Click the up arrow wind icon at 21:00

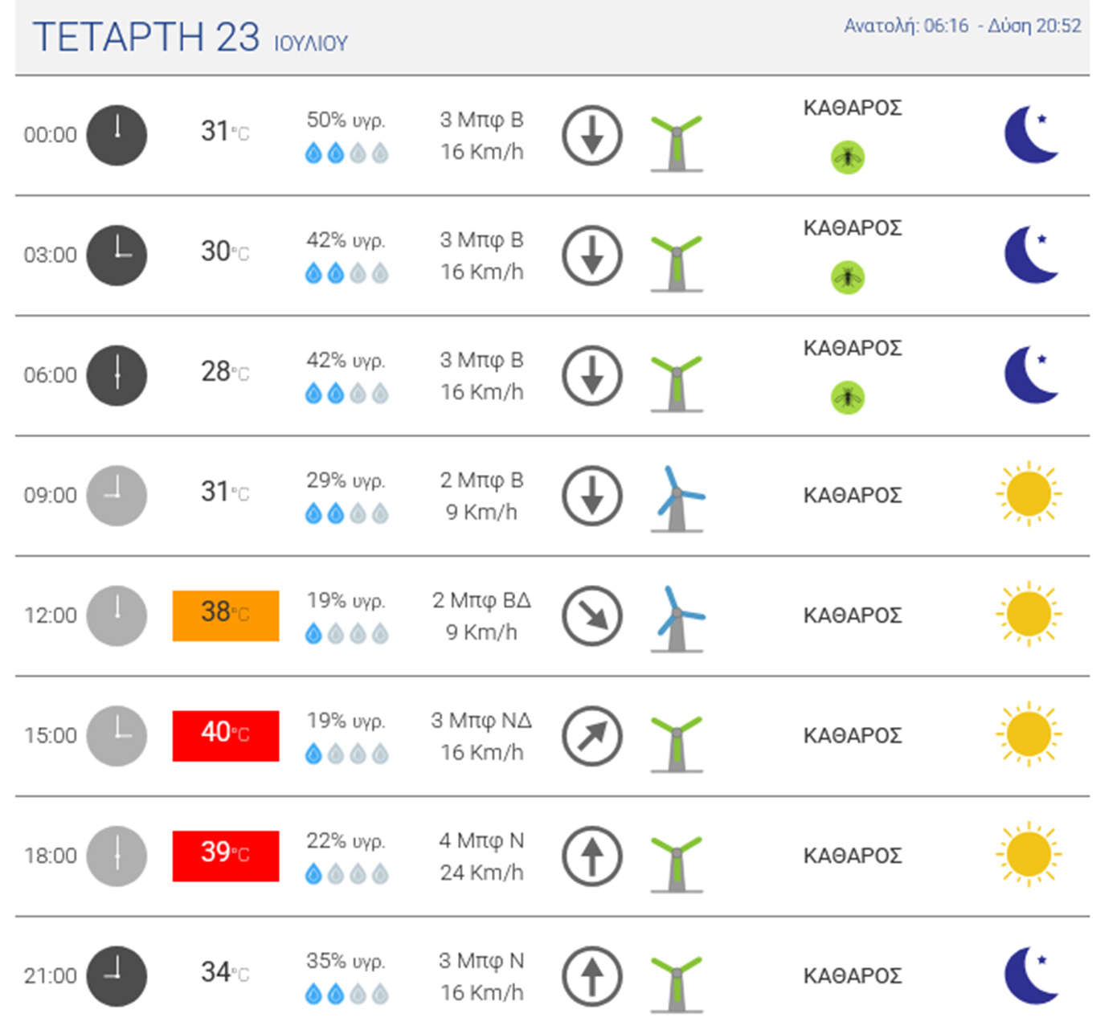[x=592, y=976]
